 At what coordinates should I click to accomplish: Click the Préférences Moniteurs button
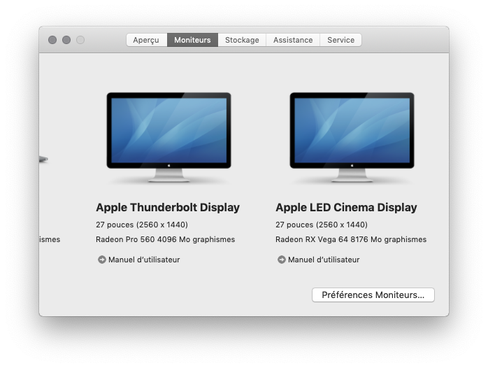pos(373,295)
